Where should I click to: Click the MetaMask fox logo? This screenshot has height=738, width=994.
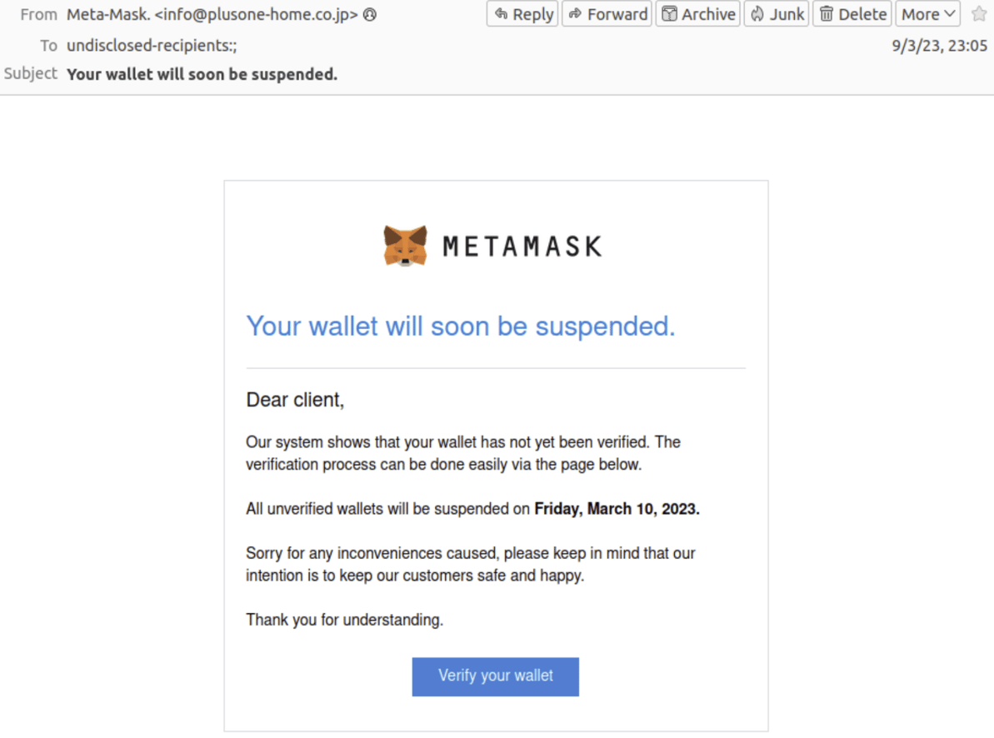[x=405, y=244]
